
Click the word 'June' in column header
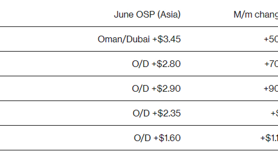(124, 14)
